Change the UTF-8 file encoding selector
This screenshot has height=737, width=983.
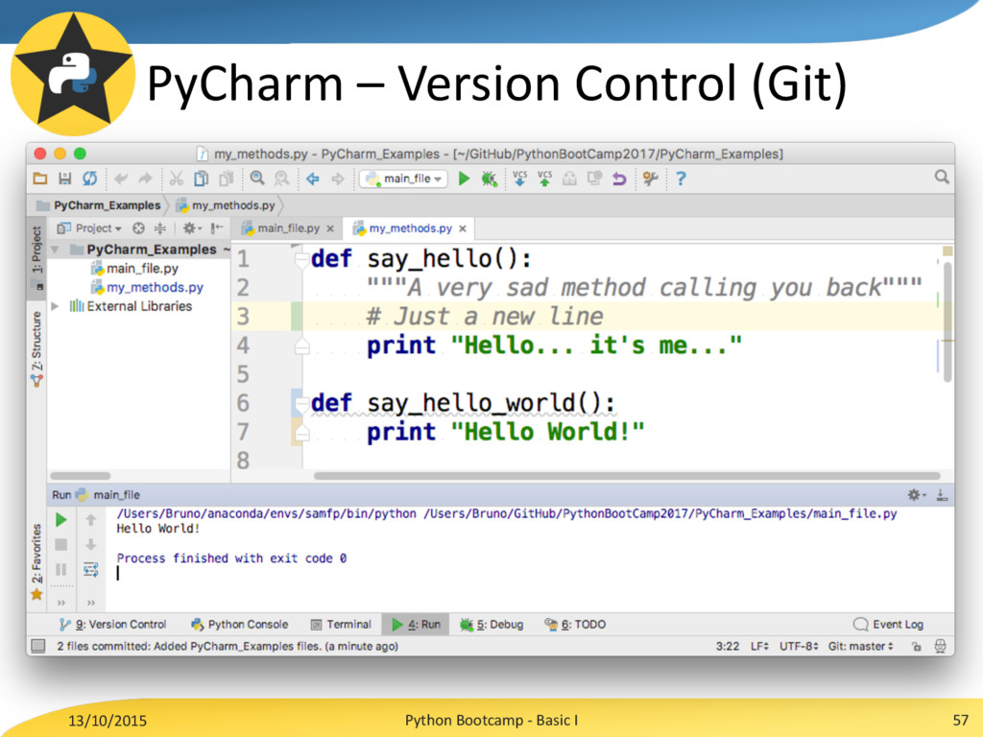[799, 646]
